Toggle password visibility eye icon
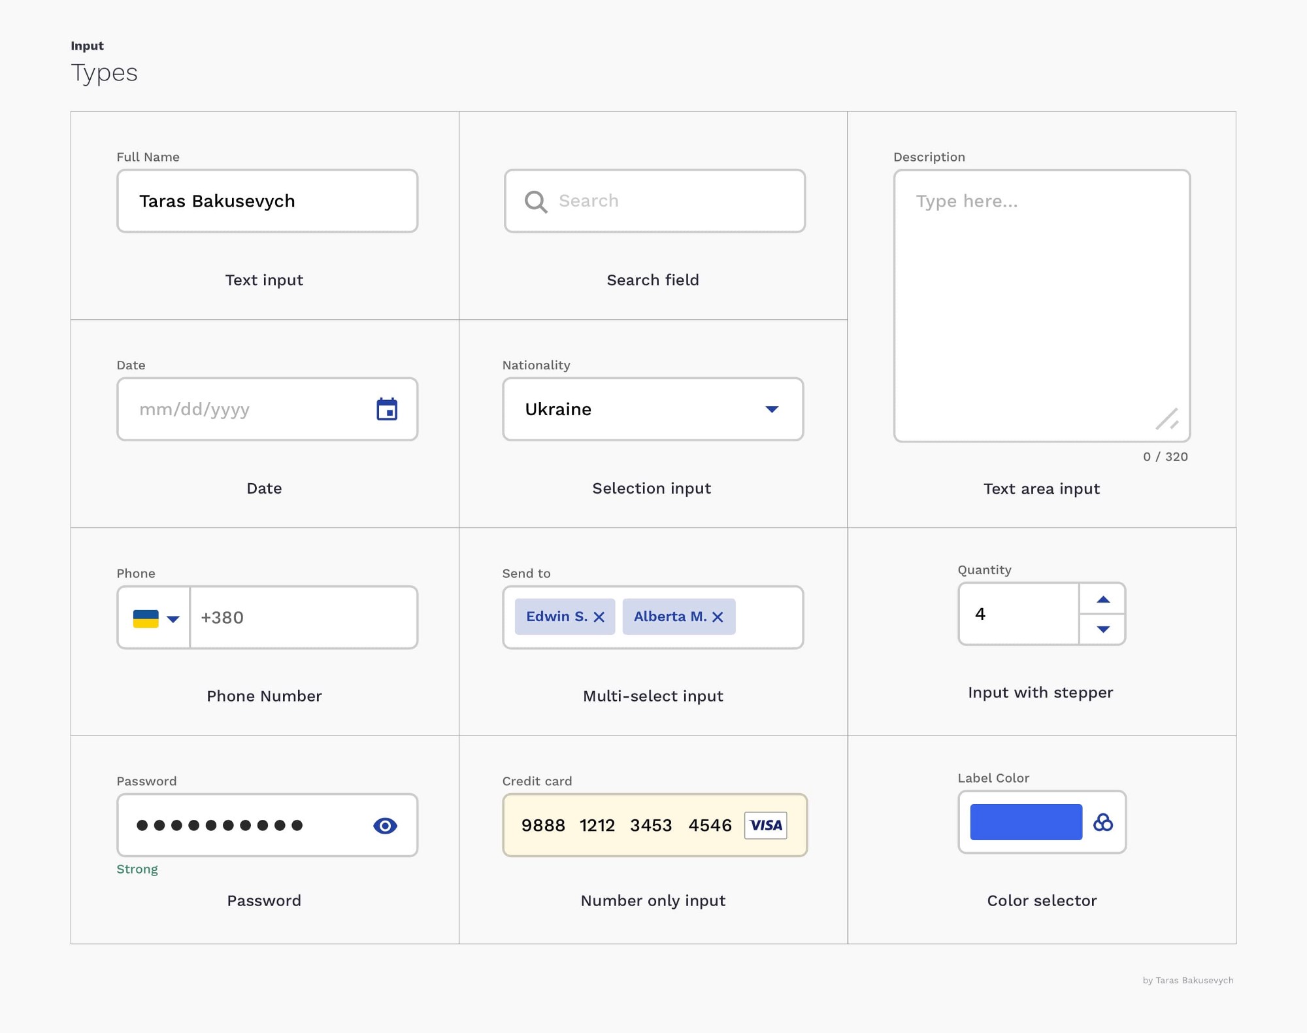 click(x=385, y=825)
